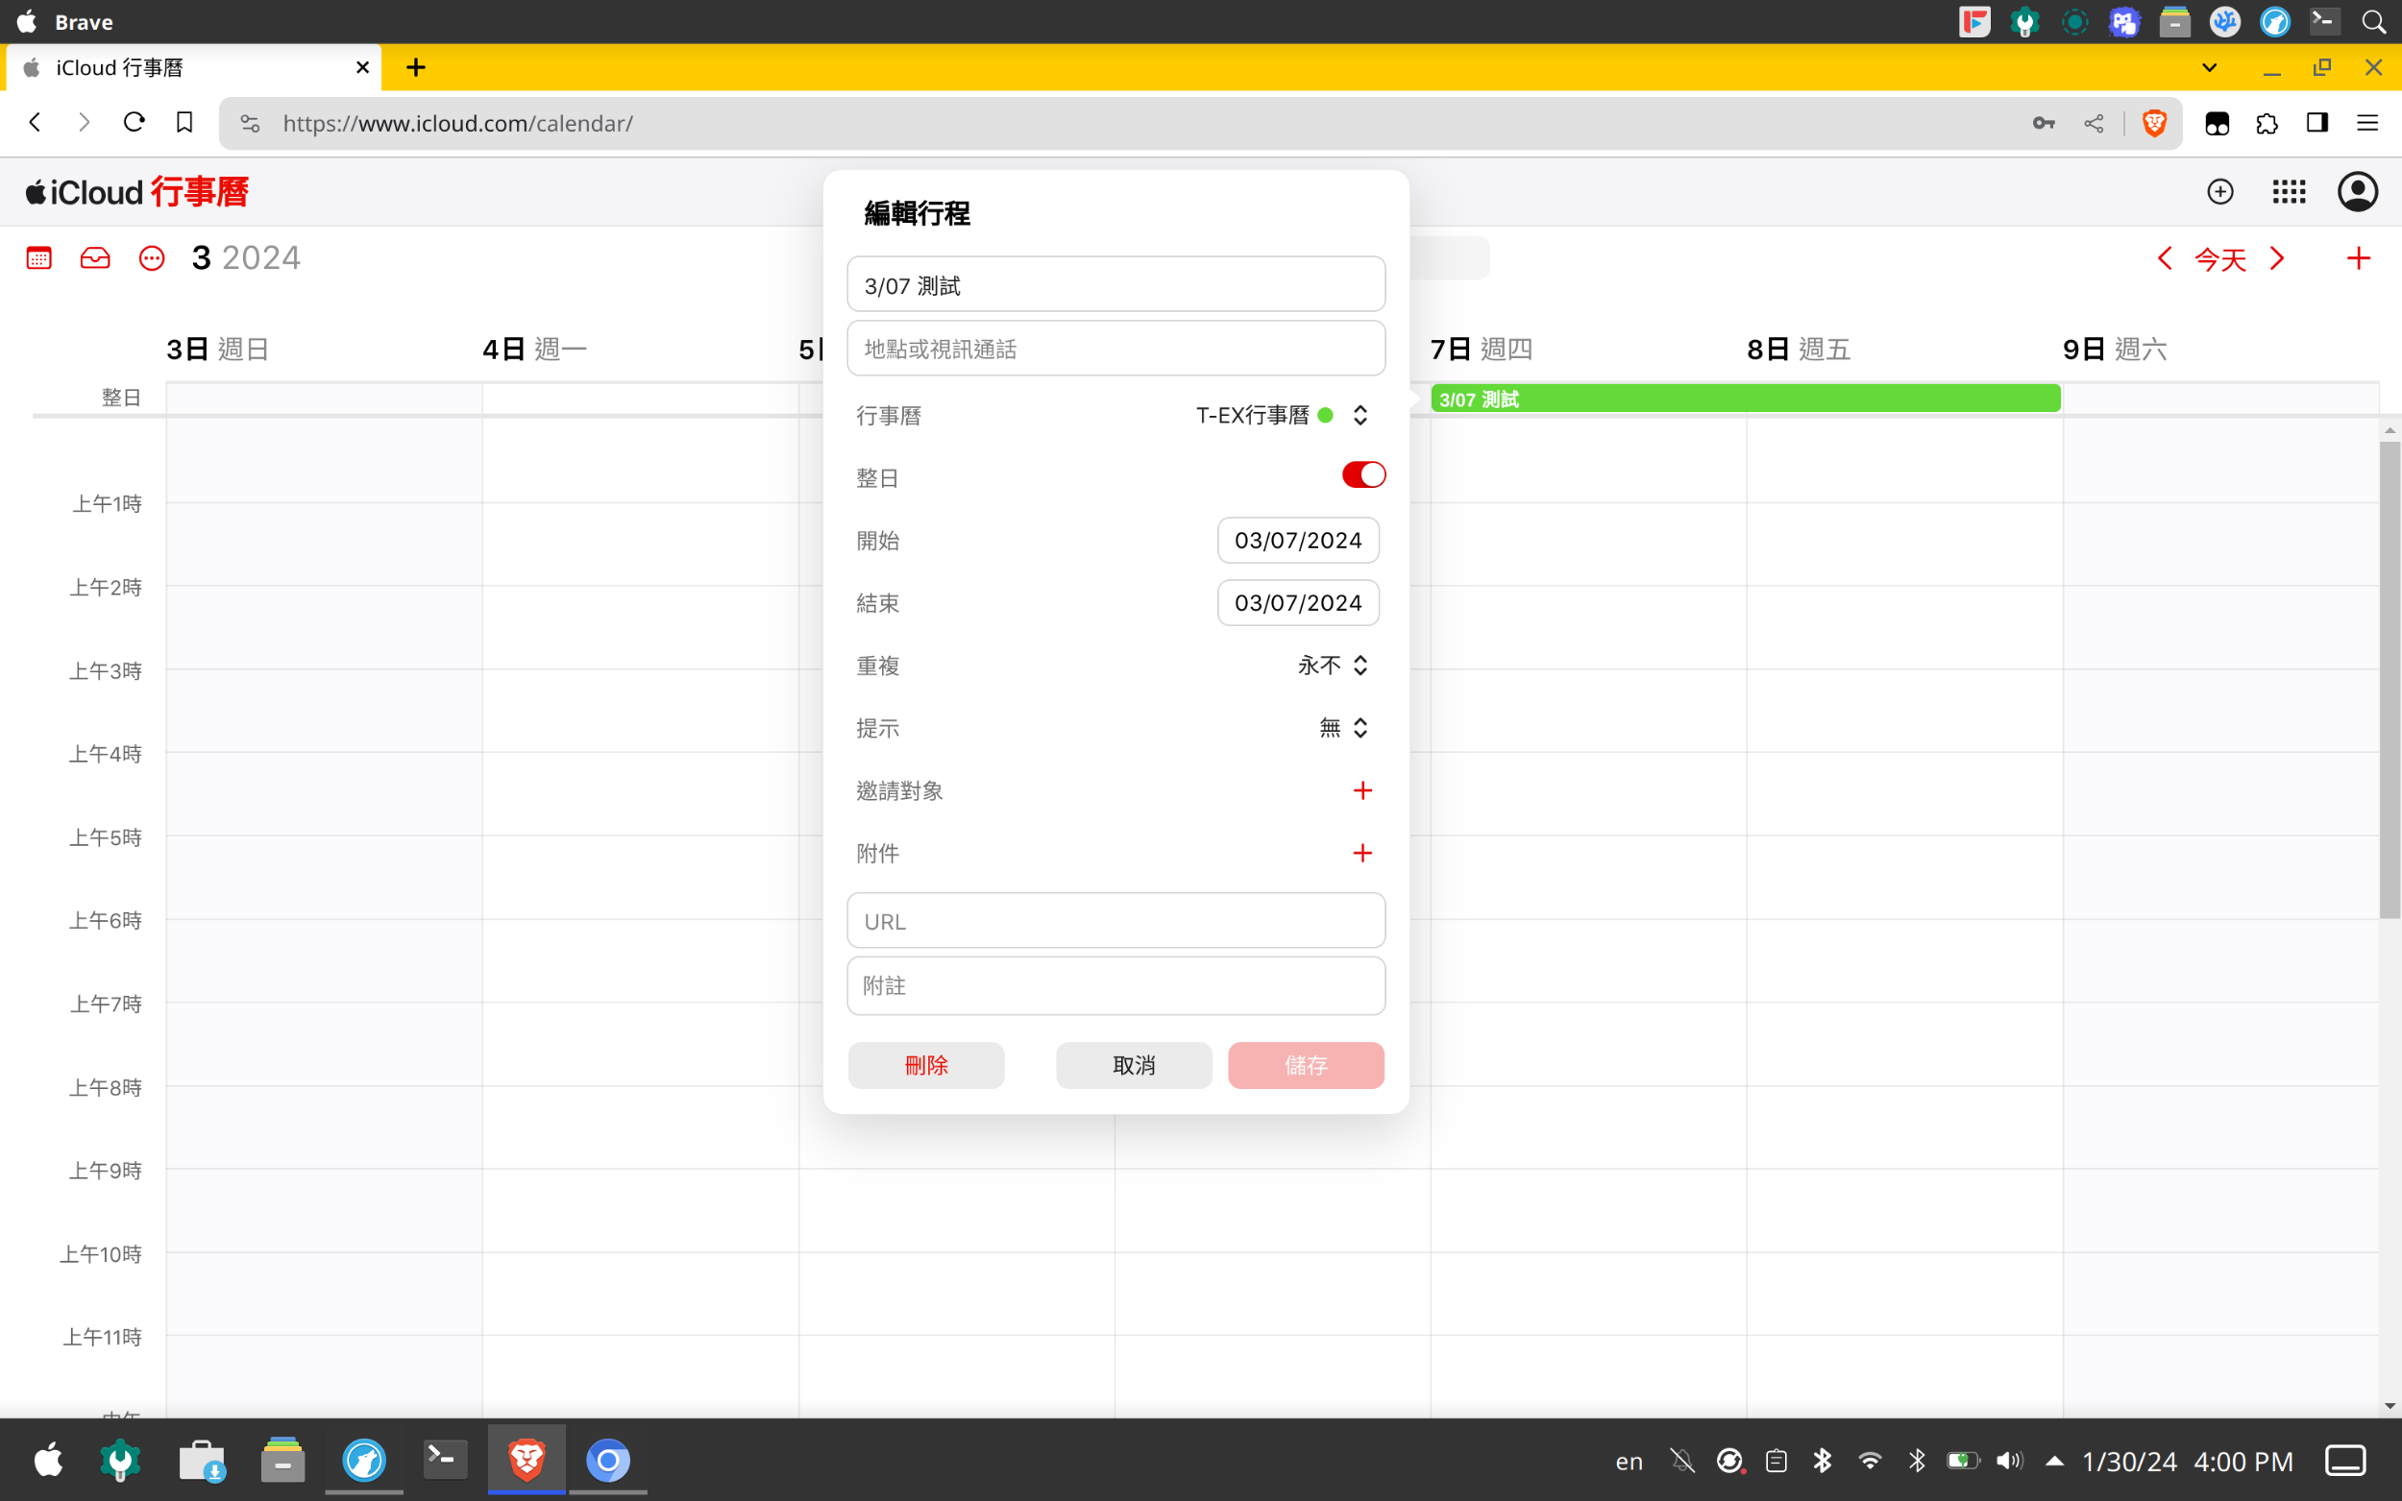Click the green calendar color dot
This screenshot has width=2402, height=1501.
(x=1326, y=415)
